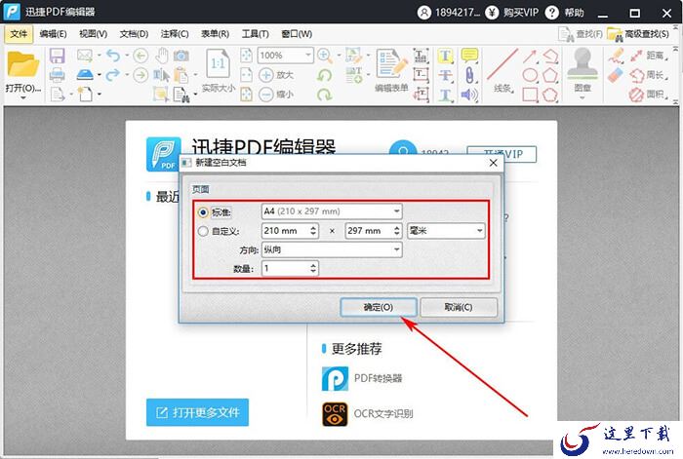Select the 线条 line tool
The image size is (683, 459).
502,71
